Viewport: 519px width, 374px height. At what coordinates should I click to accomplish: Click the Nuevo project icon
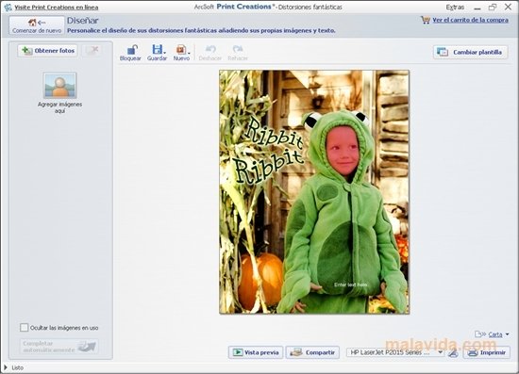(x=181, y=50)
